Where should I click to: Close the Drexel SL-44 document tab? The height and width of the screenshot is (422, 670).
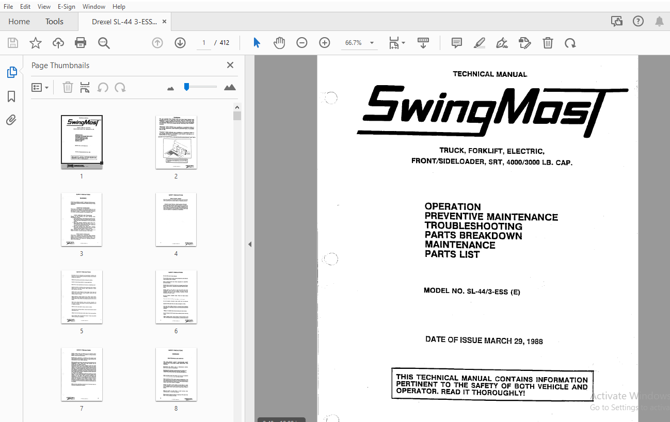coord(164,22)
